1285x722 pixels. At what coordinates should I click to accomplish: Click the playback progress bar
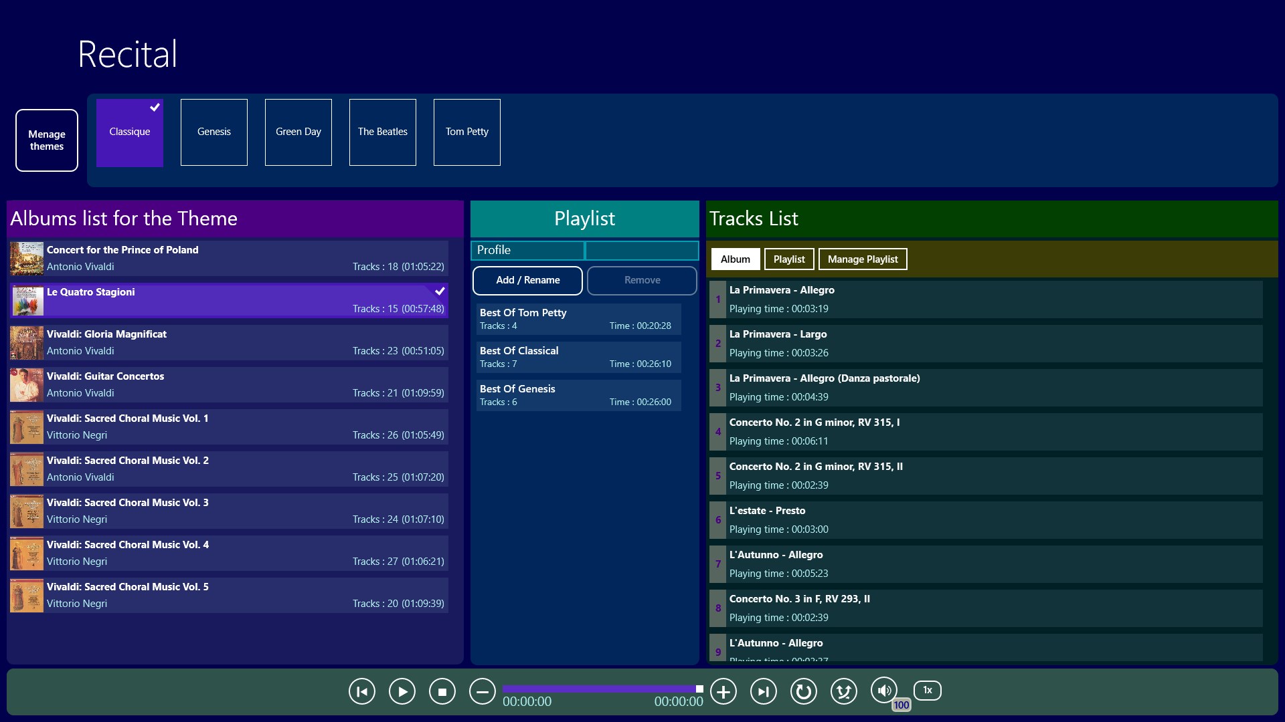[x=603, y=689]
